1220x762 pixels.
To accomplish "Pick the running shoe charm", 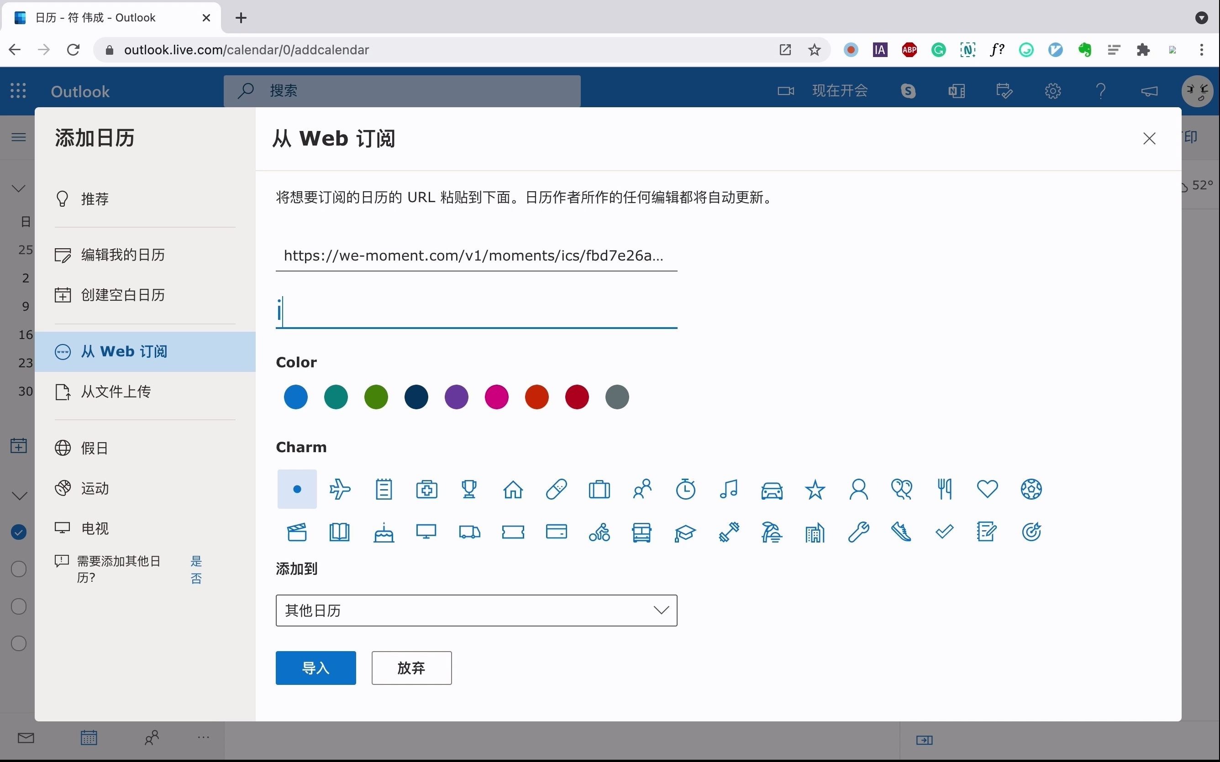I will (901, 532).
